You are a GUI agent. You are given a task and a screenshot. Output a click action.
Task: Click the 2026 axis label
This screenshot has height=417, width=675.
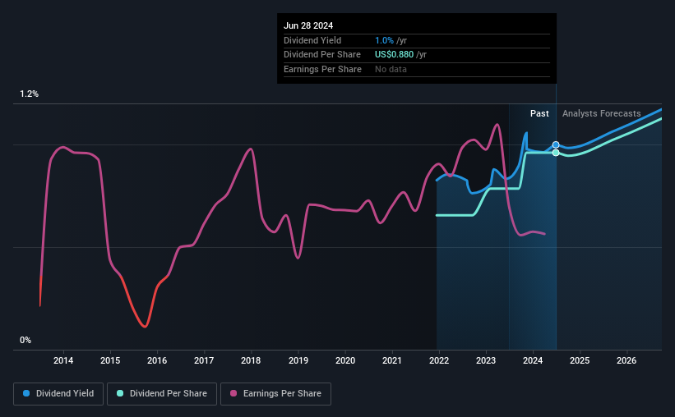[x=626, y=360]
